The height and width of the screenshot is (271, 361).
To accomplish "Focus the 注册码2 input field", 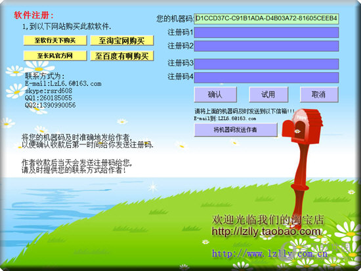I will [x=266, y=46].
